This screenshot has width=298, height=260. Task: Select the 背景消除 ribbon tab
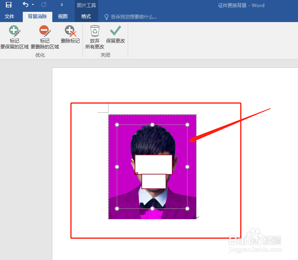pyautogui.click(x=37, y=17)
